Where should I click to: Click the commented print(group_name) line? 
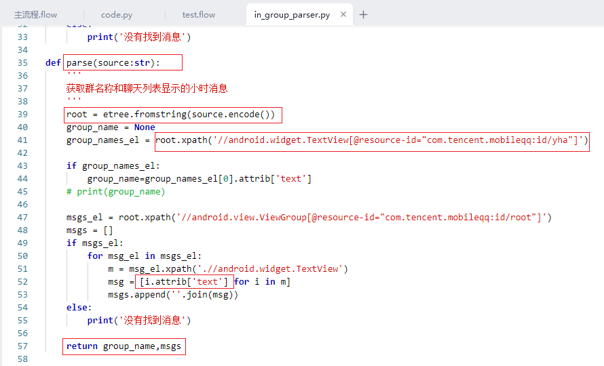pyautogui.click(x=115, y=192)
